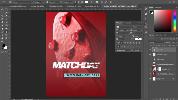The width and height of the screenshot is (178, 100).
Task: Select the Rectangular Marquee tool
Action: (6, 9)
